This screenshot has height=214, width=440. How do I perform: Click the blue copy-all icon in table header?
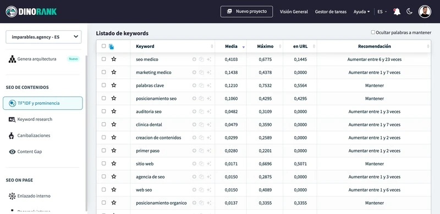pyautogui.click(x=112, y=47)
